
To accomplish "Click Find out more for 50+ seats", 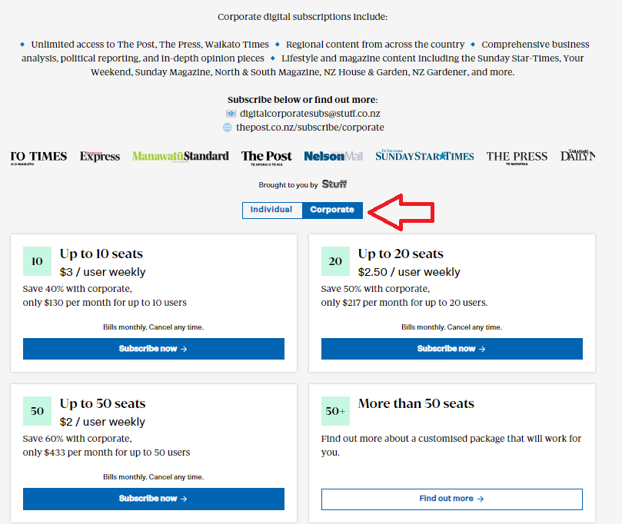I will point(452,499).
